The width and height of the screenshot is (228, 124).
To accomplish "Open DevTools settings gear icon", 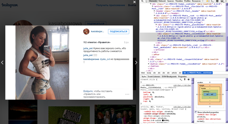I will (217, 1).
